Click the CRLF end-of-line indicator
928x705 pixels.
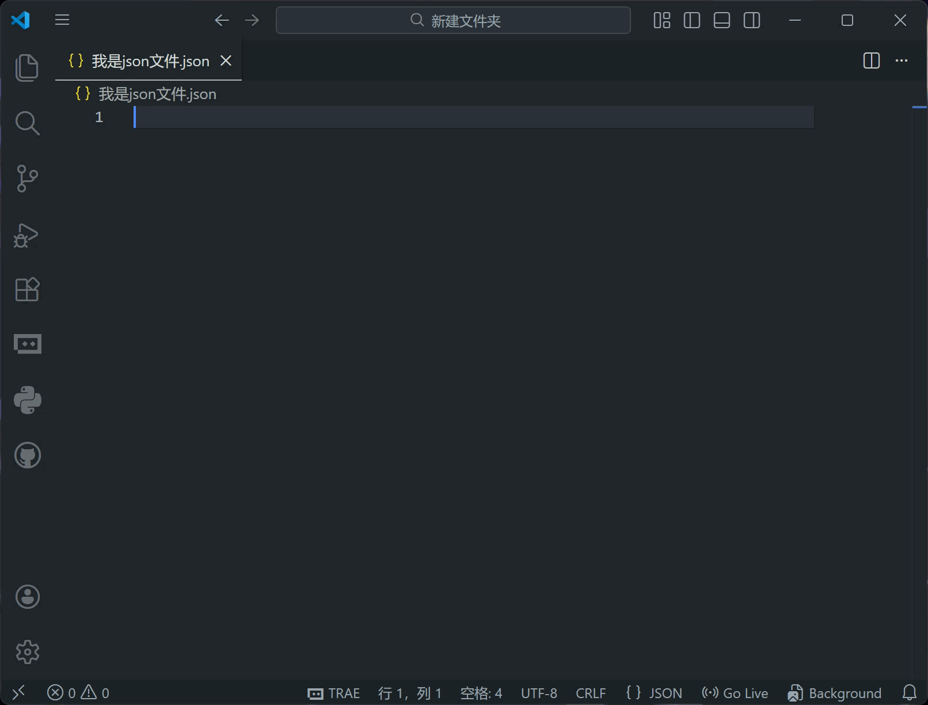(x=591, y=693)
